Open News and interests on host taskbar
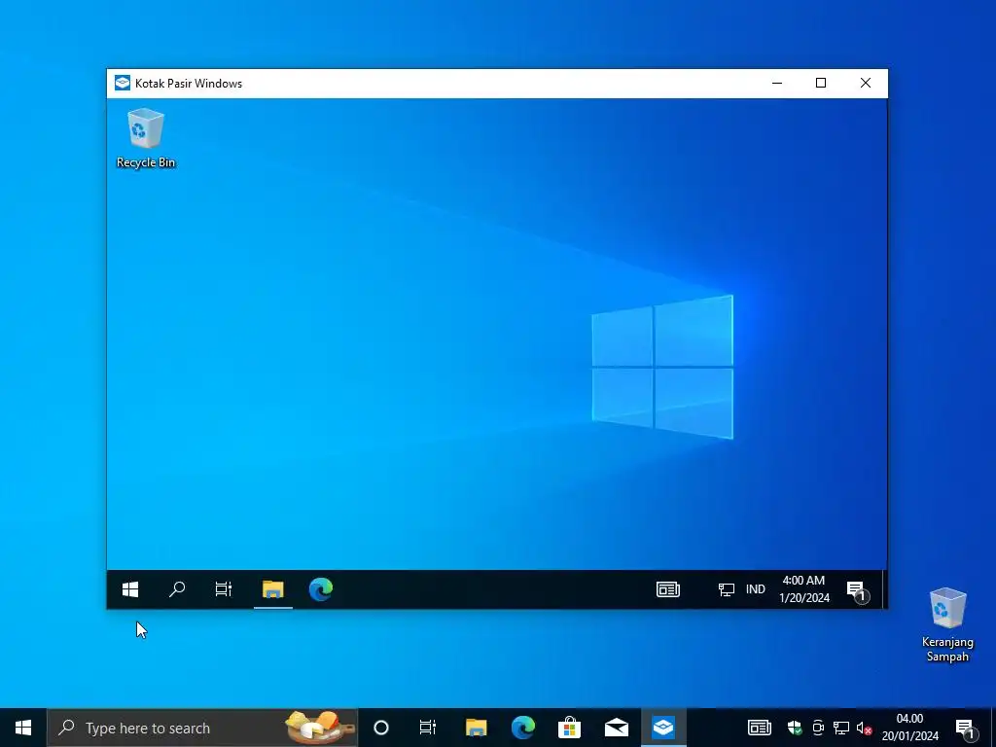Screen dimensions: 996x747 click(759, 728)
